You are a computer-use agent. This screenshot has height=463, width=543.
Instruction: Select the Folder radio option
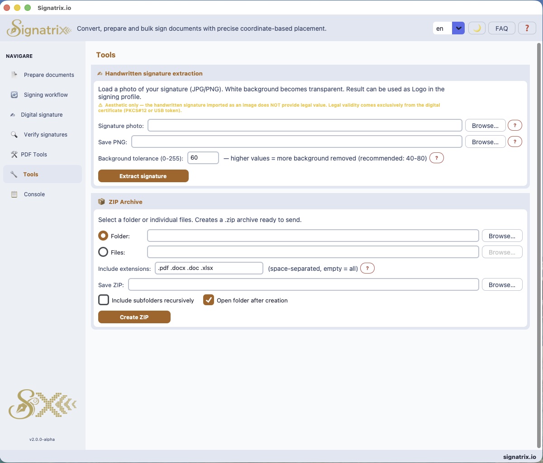[x=103, y=236]
